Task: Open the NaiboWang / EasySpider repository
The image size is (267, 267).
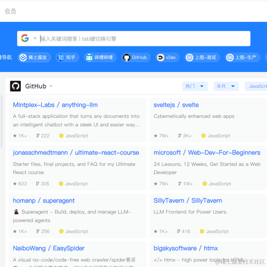Action: coord(49,248)
